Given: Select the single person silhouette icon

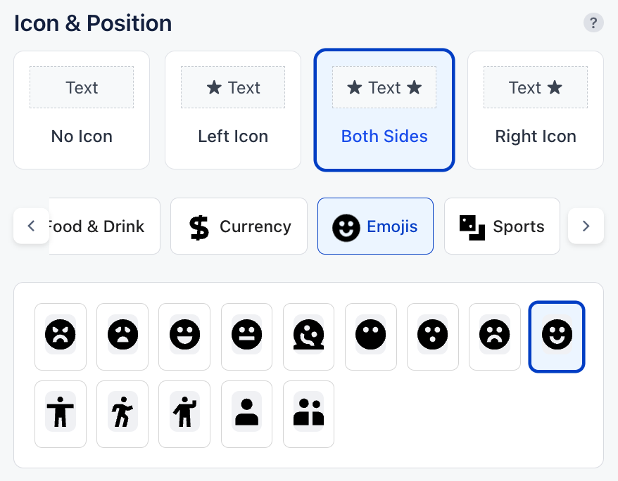Looking at the screenshot, I should tap(247, 414).
